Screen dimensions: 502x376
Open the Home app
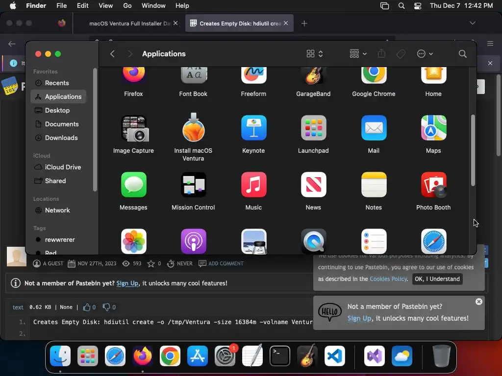pos(433,75)
